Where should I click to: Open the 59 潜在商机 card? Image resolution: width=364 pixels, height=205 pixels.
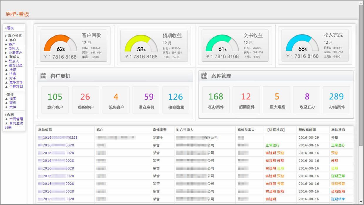point(146,100)
